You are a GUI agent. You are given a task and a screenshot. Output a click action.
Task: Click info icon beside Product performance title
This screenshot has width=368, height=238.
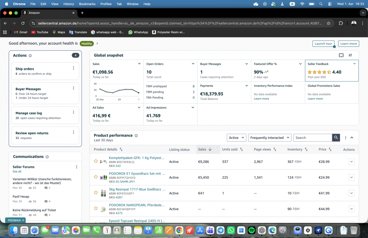pos(136,136)
